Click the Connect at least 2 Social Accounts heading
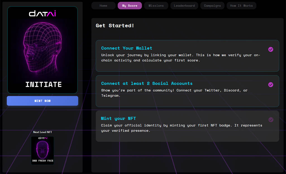The image size is (286, 174). click(147, 84)
